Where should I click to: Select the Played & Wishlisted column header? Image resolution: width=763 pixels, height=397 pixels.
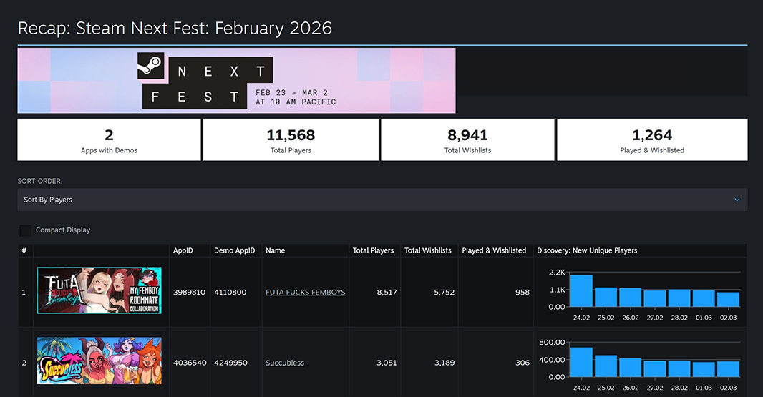(494, 250)
